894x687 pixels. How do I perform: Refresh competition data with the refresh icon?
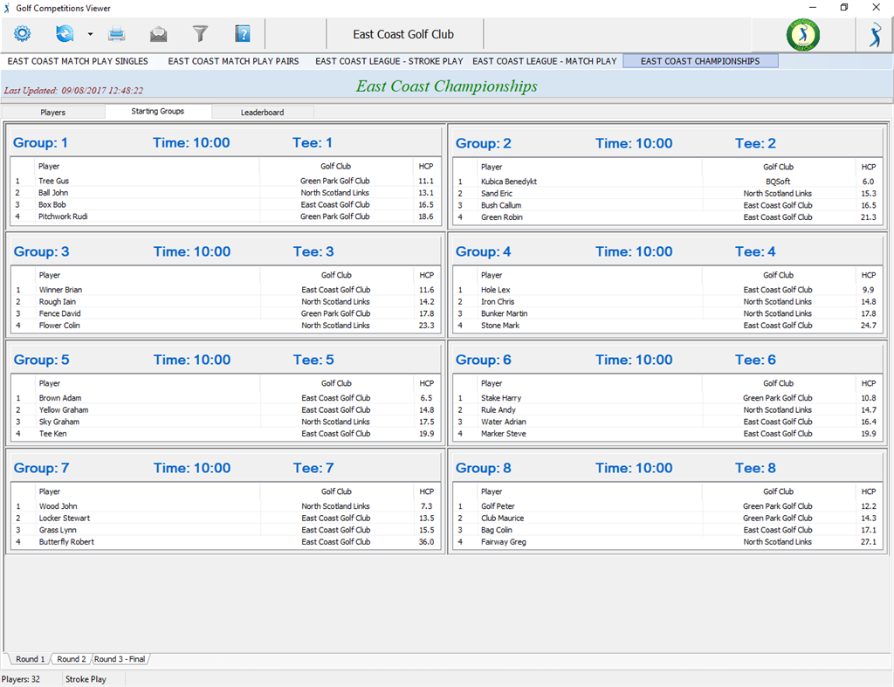65,34
